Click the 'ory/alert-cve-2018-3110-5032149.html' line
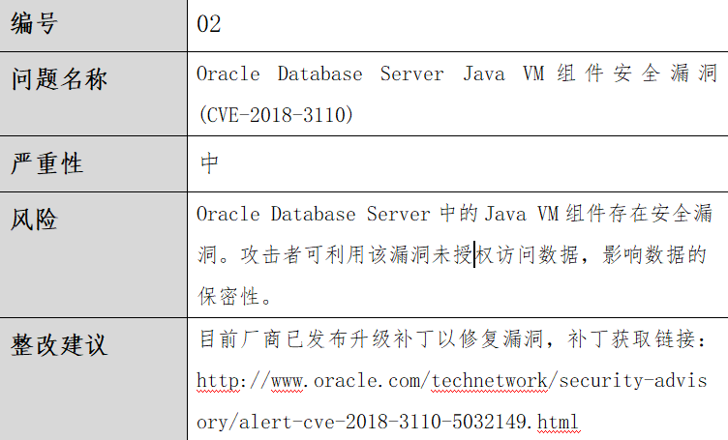The height and width of the screenshot is (440, 728). coord(388,422)
